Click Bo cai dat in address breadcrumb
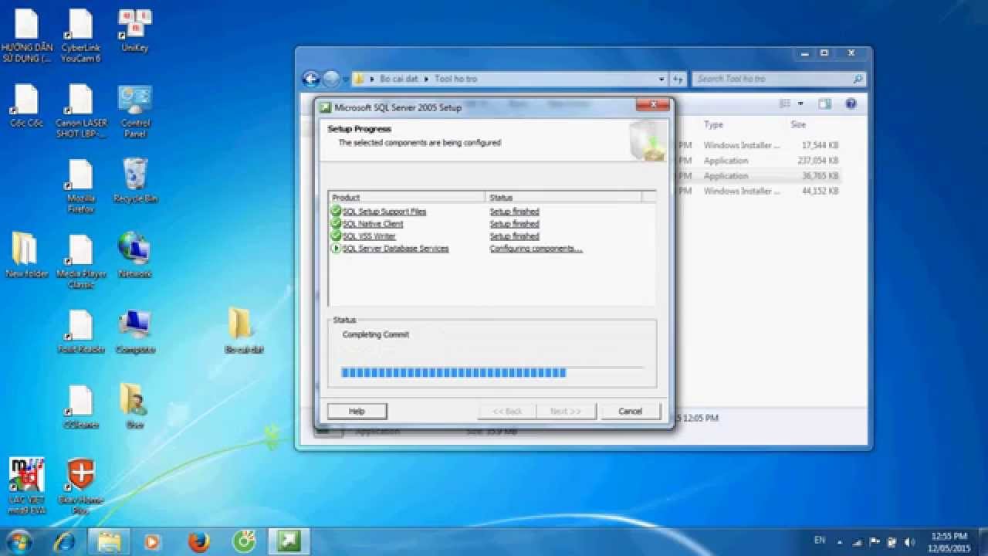 (399, 79)
